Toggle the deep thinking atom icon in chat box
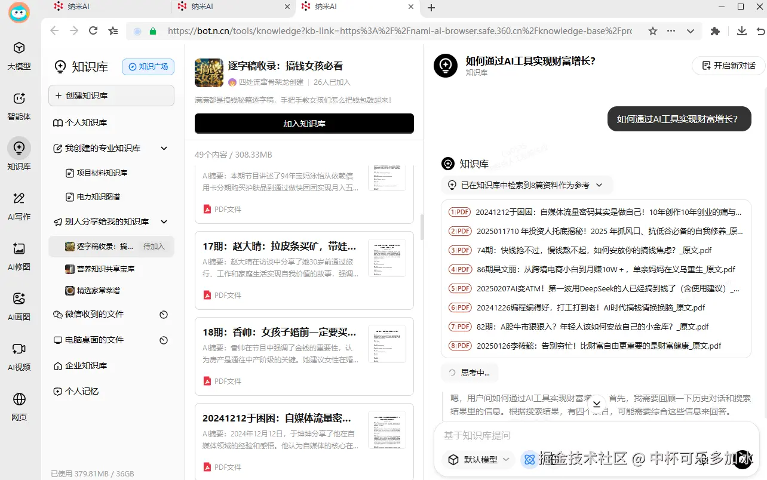This screenshot has height=480, width=767. 529,459
